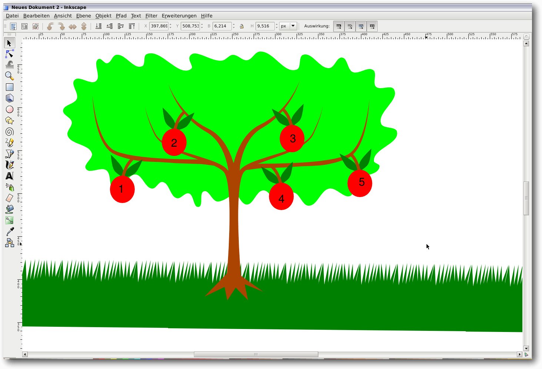Open the Pfad menu

(121, 16)
